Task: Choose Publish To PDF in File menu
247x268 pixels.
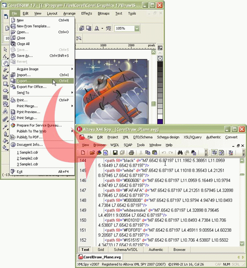Action: [x=42, y=137]
